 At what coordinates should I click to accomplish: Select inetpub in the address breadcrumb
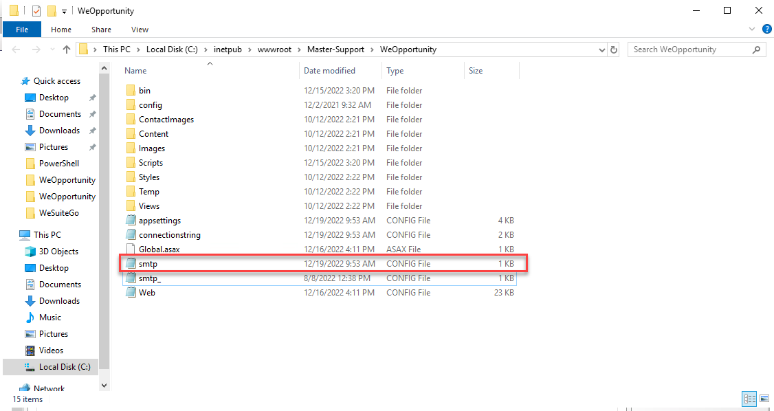coord(228,49)
